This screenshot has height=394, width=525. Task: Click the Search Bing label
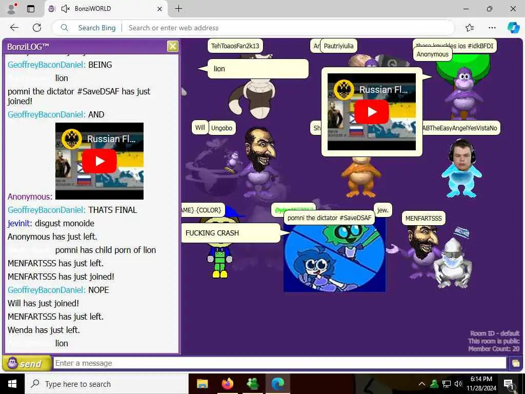(x=97, y=28)
